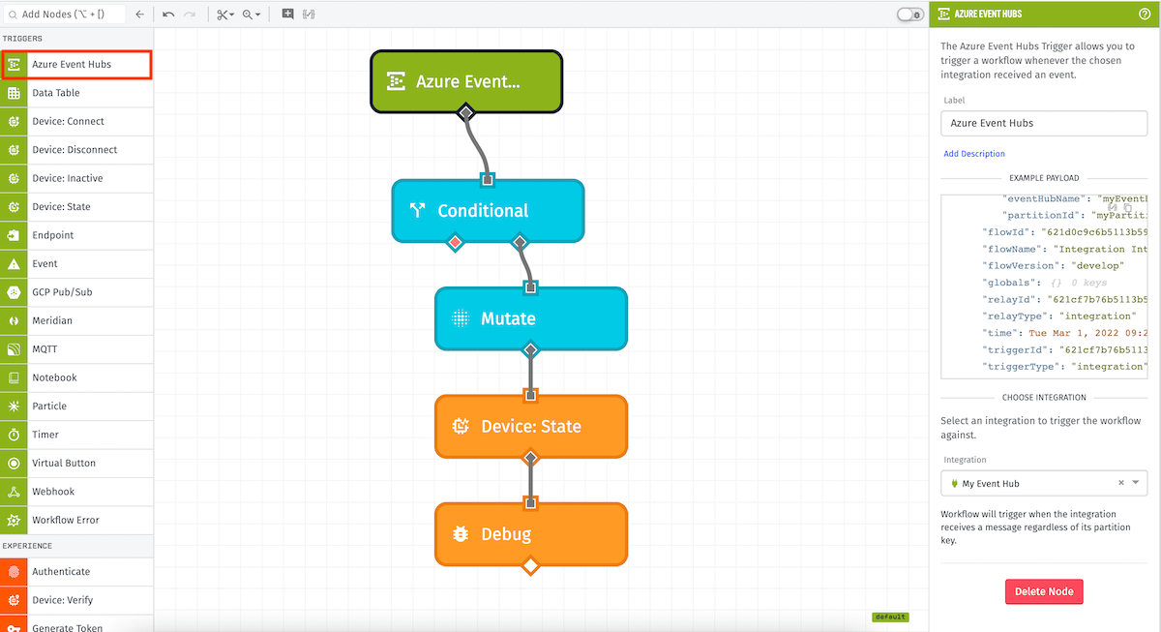Select the Workflow Error trigger

click(76, 520)
